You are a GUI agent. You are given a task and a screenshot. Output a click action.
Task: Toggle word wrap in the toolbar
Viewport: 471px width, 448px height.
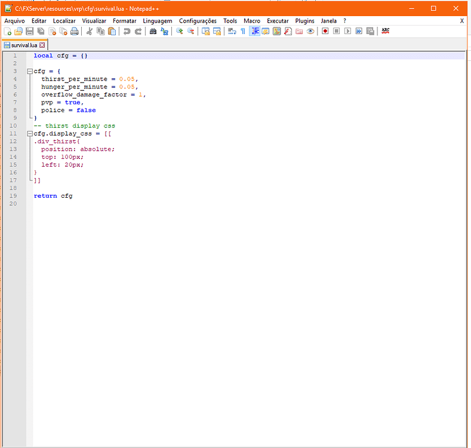click(x=232, y=32)
